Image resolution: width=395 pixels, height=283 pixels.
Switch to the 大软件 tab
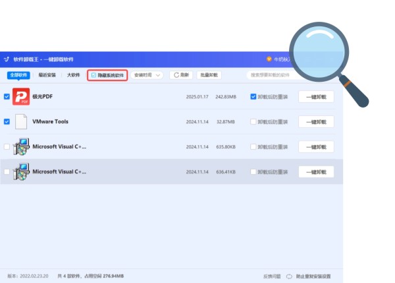(73, 75)
